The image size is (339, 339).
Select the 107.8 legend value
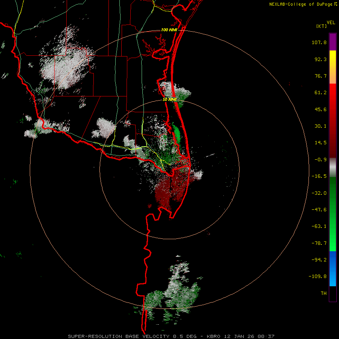point(319,42)
